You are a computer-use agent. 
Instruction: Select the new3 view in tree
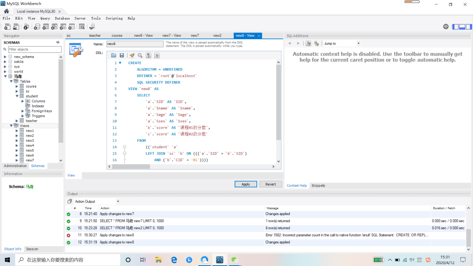[30, 140]
